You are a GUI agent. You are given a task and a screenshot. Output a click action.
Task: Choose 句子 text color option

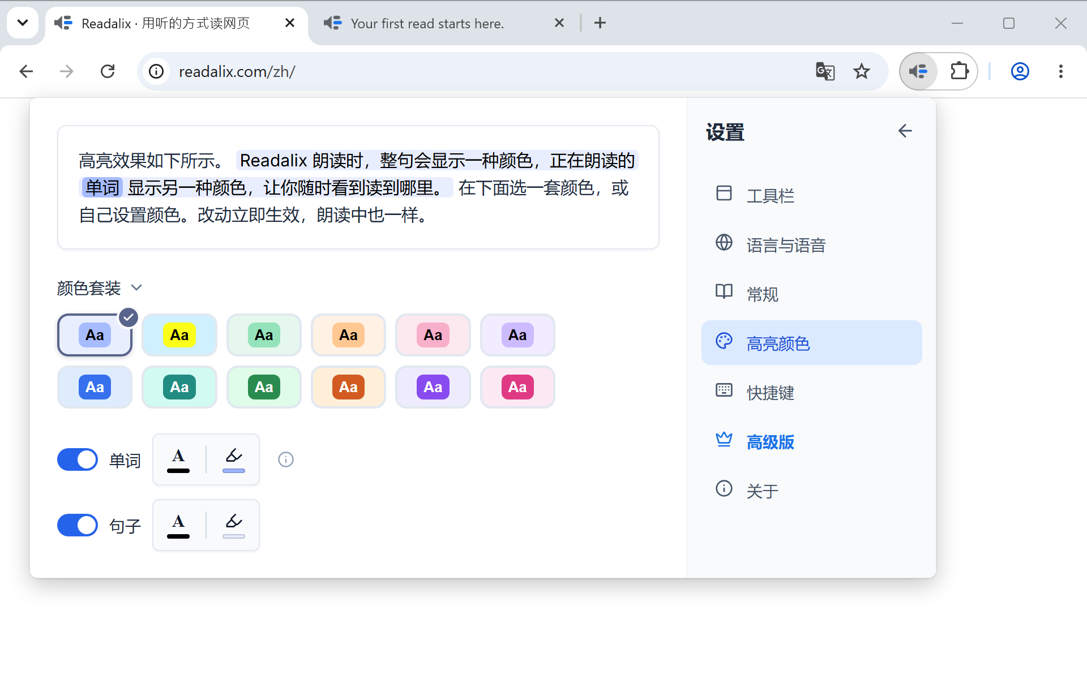[x=178, y=525]
